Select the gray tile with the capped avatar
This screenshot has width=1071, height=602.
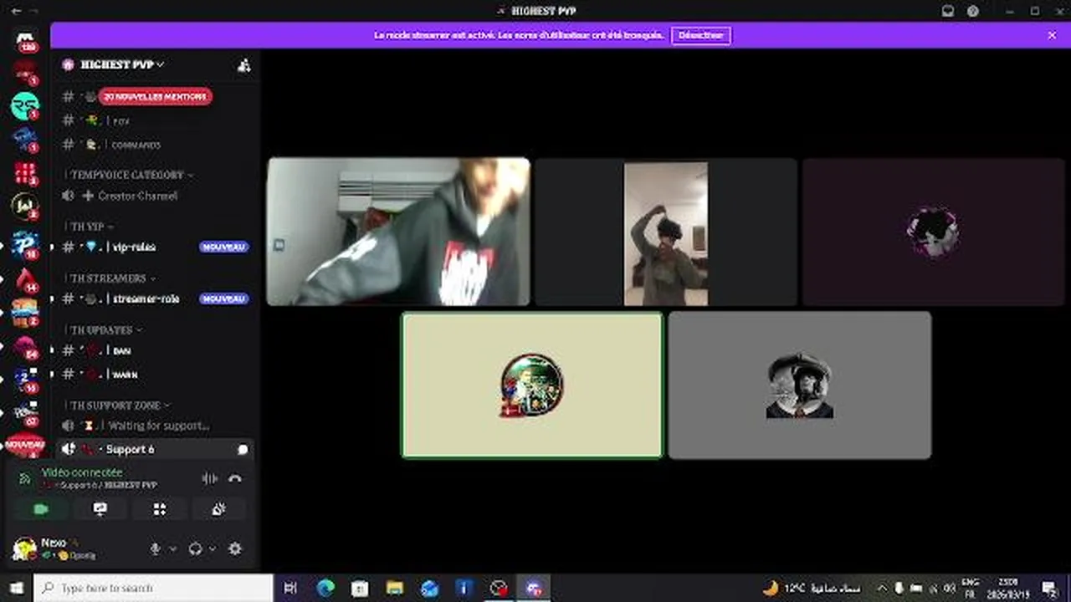pos(800,385)
